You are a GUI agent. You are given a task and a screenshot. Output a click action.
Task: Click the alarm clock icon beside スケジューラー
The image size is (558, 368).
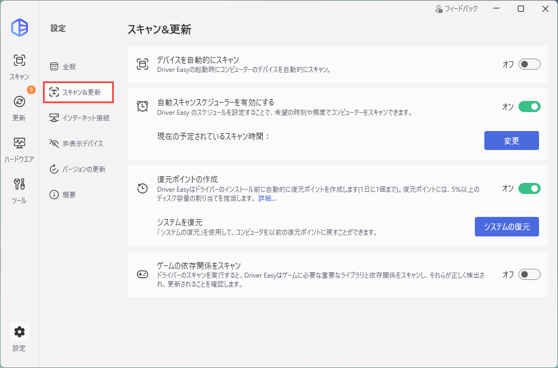click(x=143, y=106)
